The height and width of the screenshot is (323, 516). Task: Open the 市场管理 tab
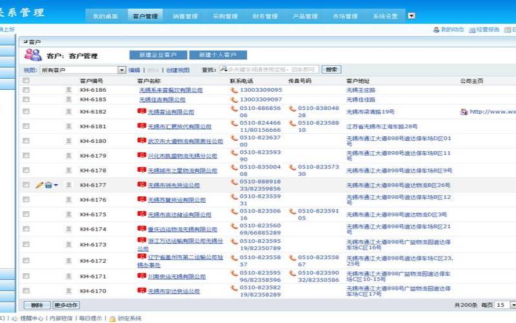pyautogui.click(x=345, y=16)
